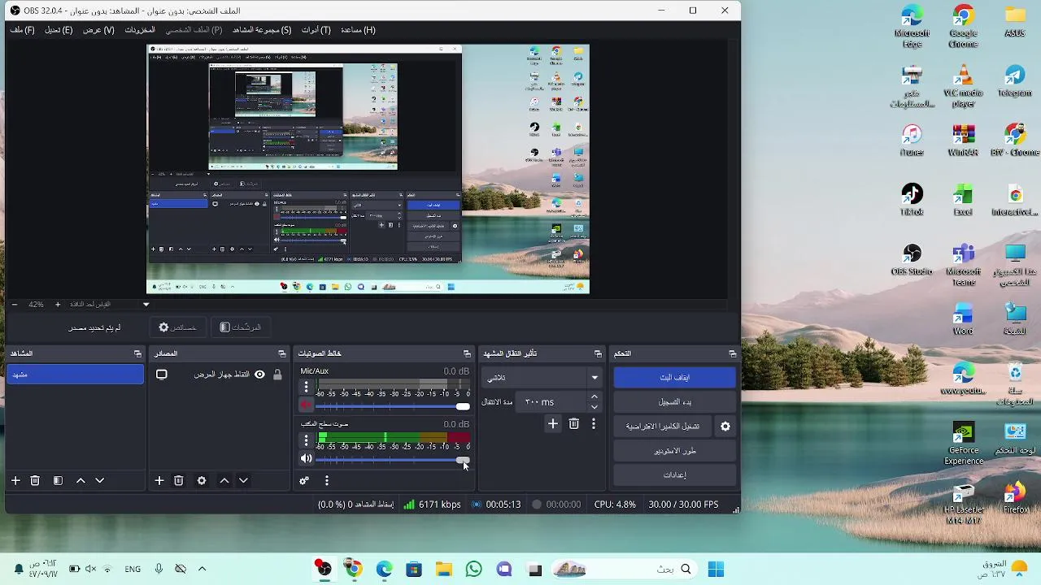The height and width of the screenshot is (585, 1041).
Task: Open advanced audio properties gears in mixer
Action: click(x=304, y=480)
